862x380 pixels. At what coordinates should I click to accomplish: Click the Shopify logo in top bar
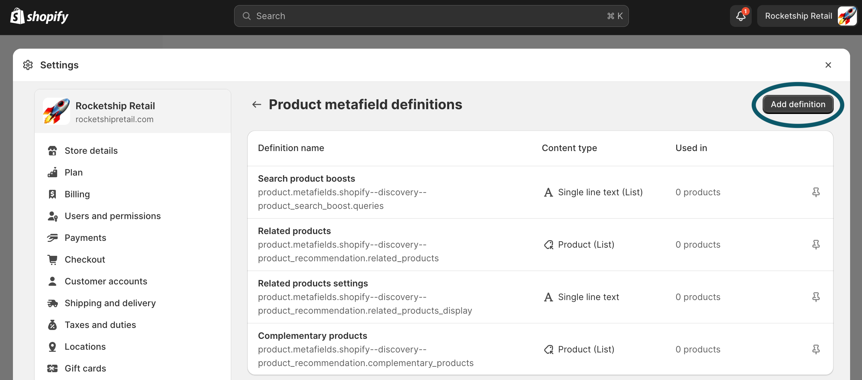[39, 16]
